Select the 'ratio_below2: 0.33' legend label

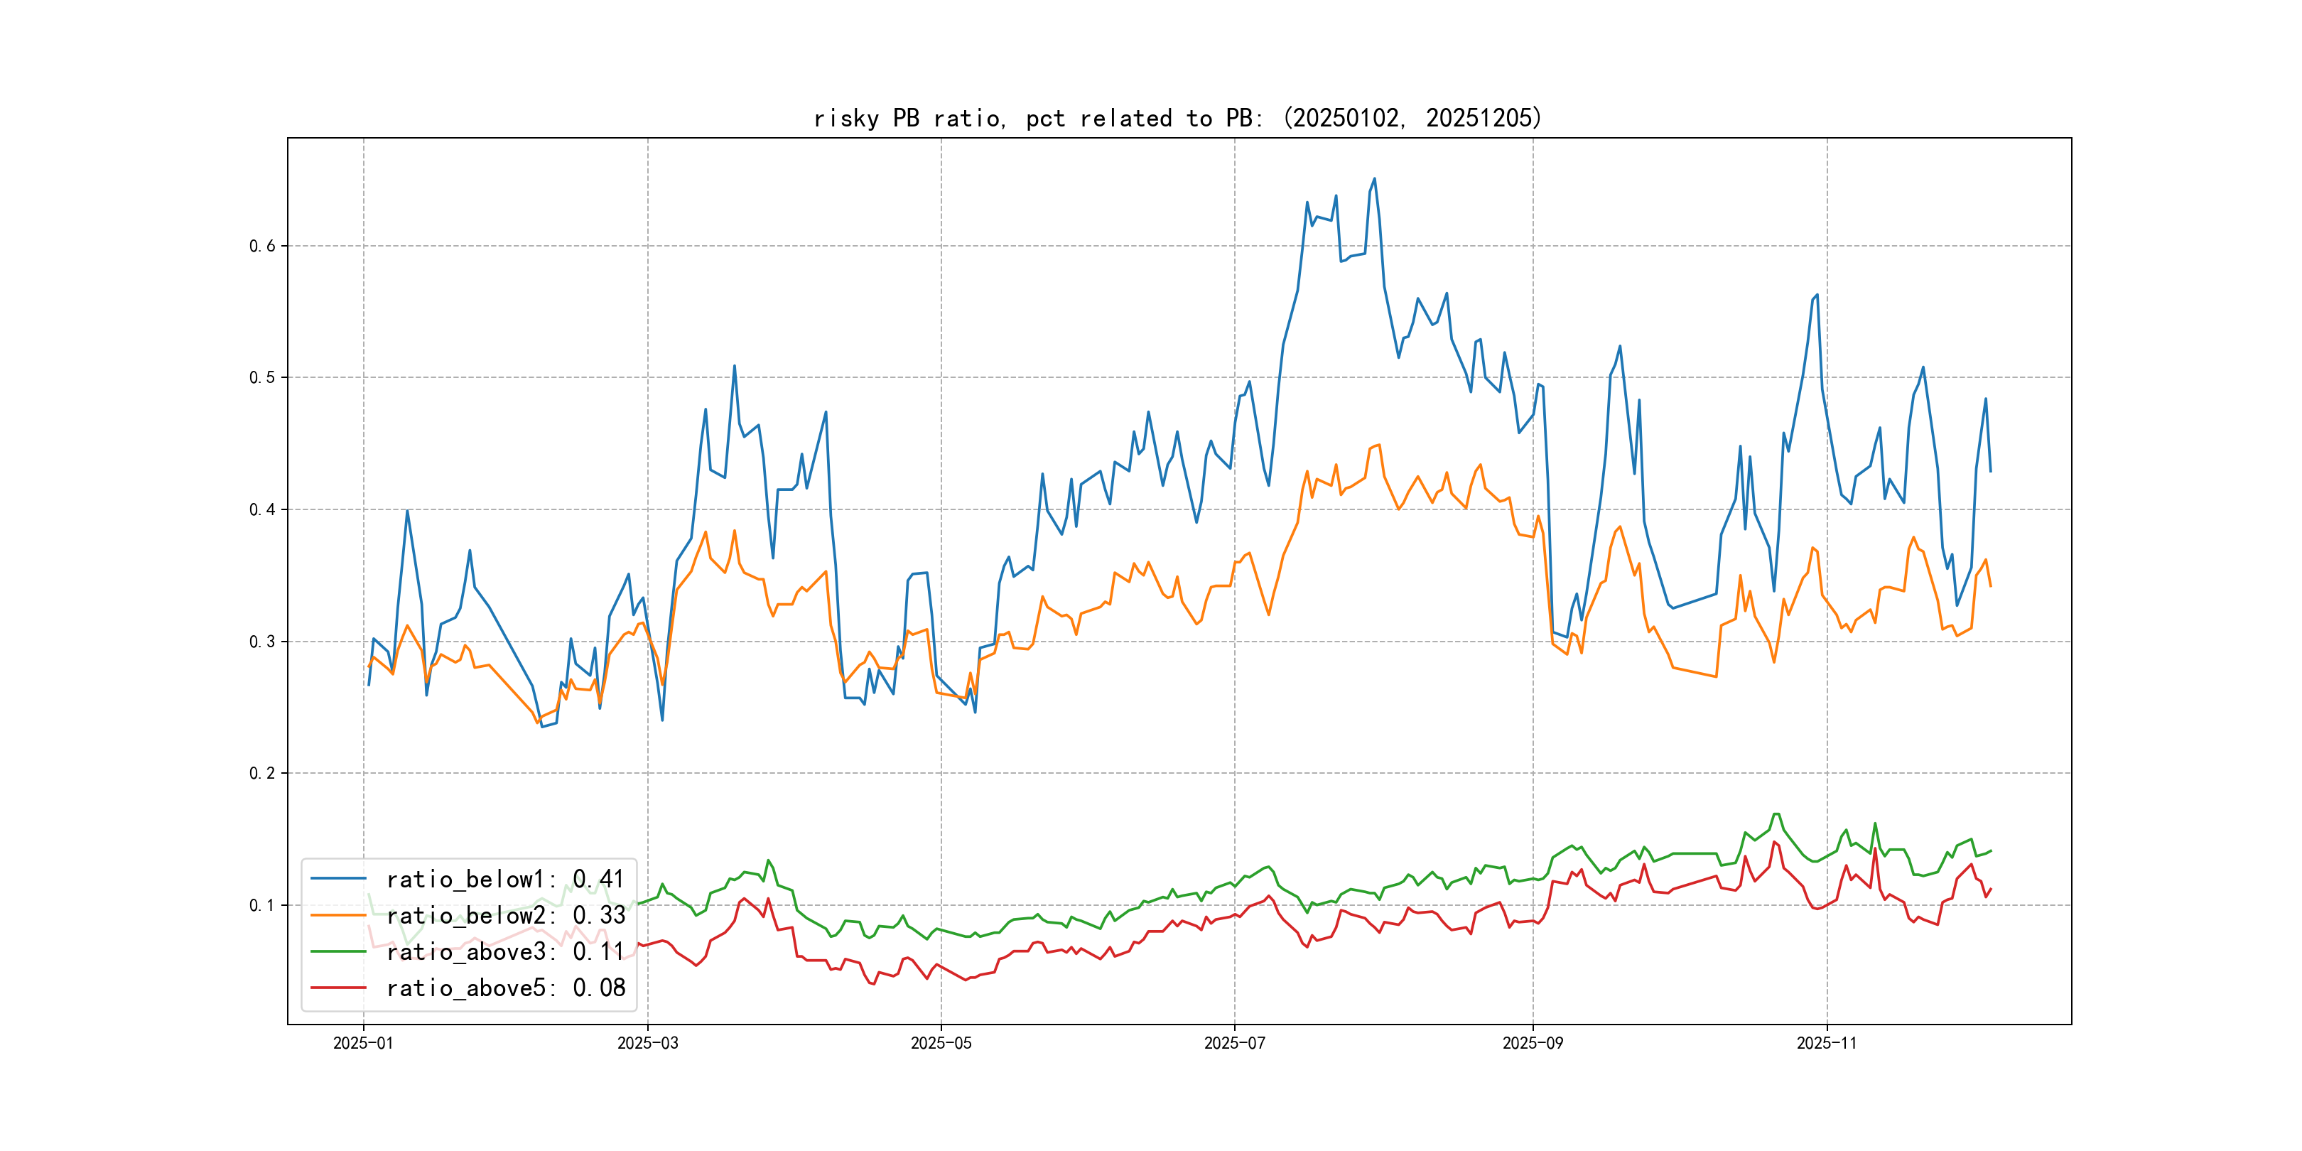click(x=505, y=915)
